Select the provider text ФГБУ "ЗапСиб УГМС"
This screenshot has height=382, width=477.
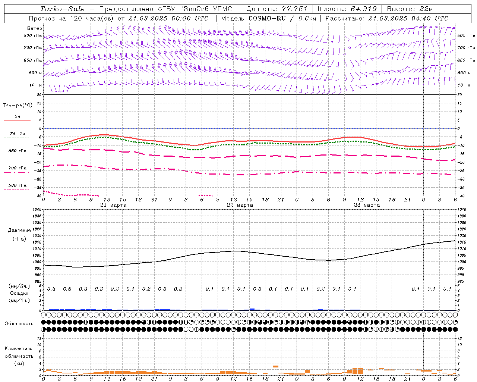pyautogui.click(x=198, y=9)
